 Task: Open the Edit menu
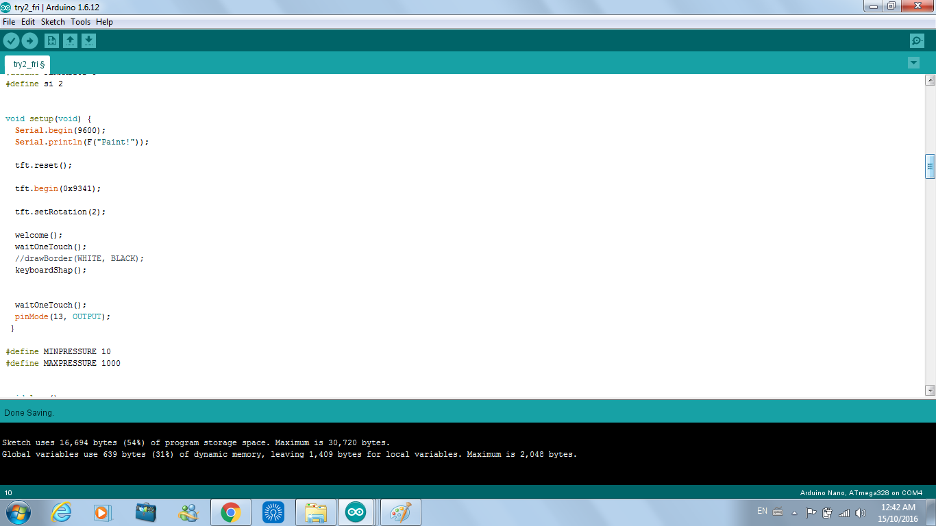(x=28, y=22)
